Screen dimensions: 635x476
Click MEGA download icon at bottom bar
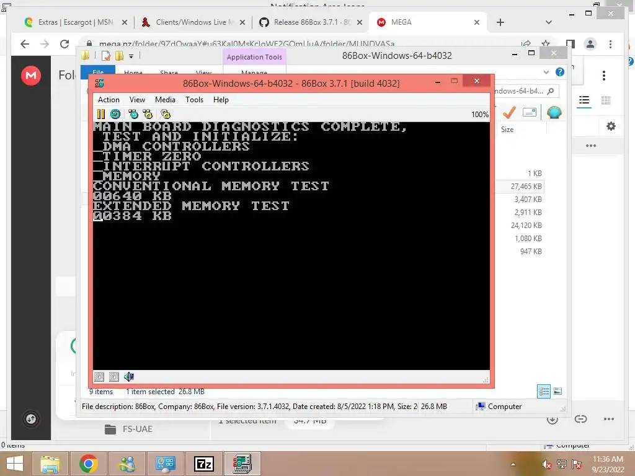553,419
